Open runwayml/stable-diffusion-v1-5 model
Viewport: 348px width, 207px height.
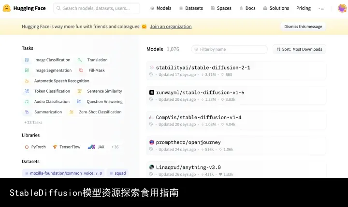coord(200,93)
